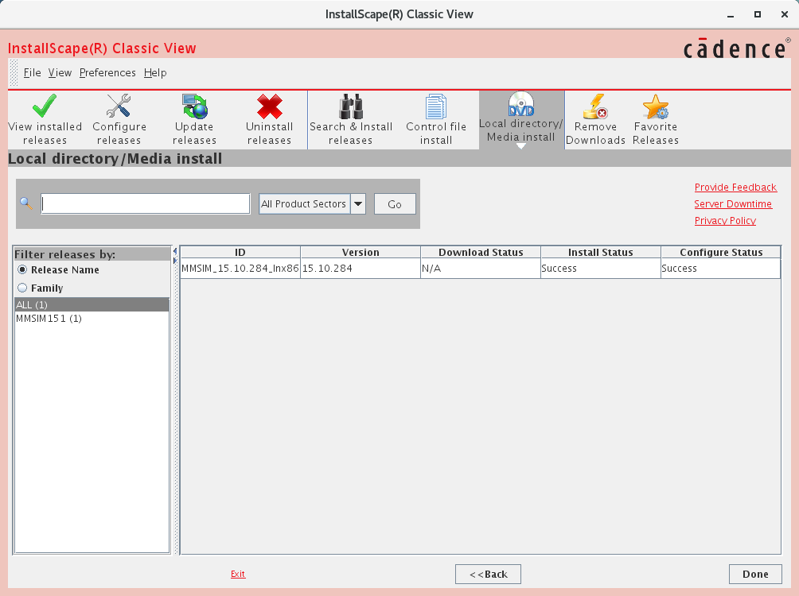Open Control file install document icon
This screenshot has width=799, height=596.
[x=436, y=106]
